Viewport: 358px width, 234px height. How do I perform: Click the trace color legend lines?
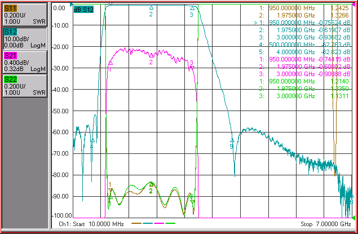(x=153, y=223)
